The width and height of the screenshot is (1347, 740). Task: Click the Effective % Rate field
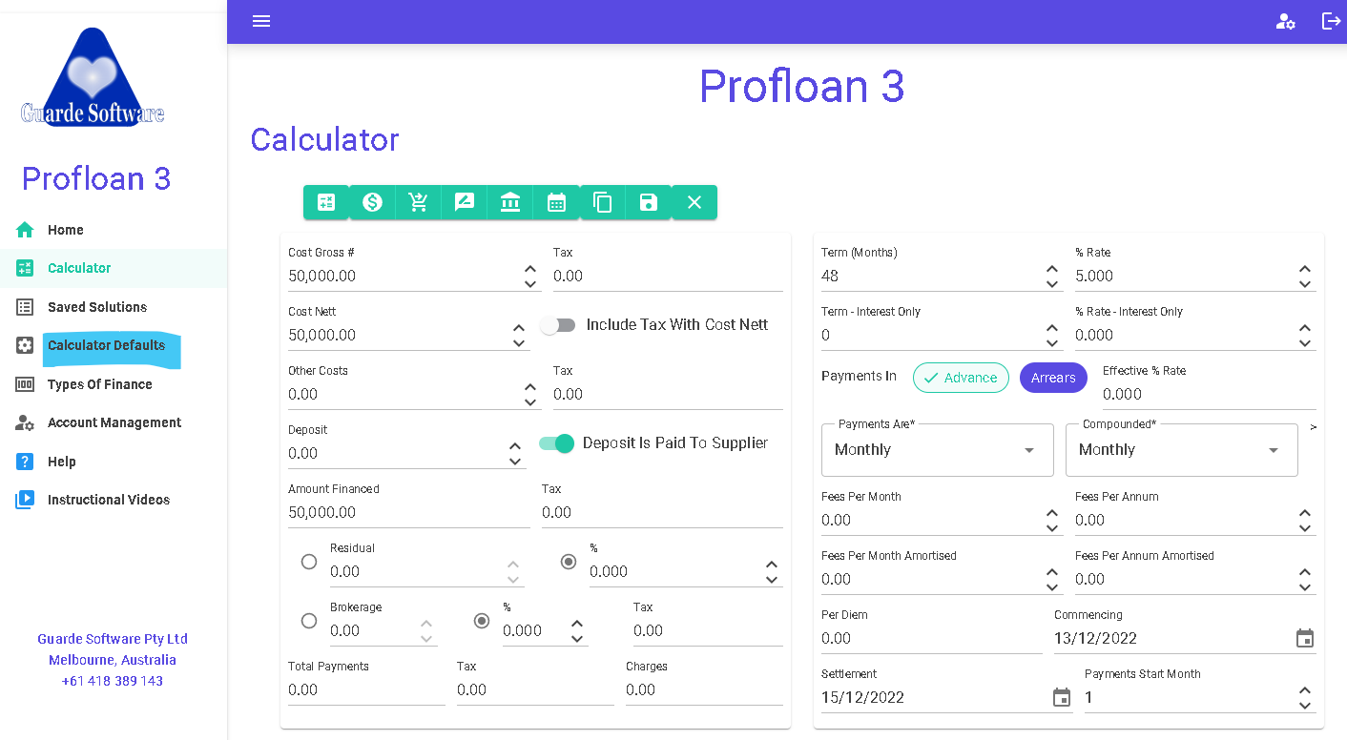pyautogui.click(x=1209, y=395)
